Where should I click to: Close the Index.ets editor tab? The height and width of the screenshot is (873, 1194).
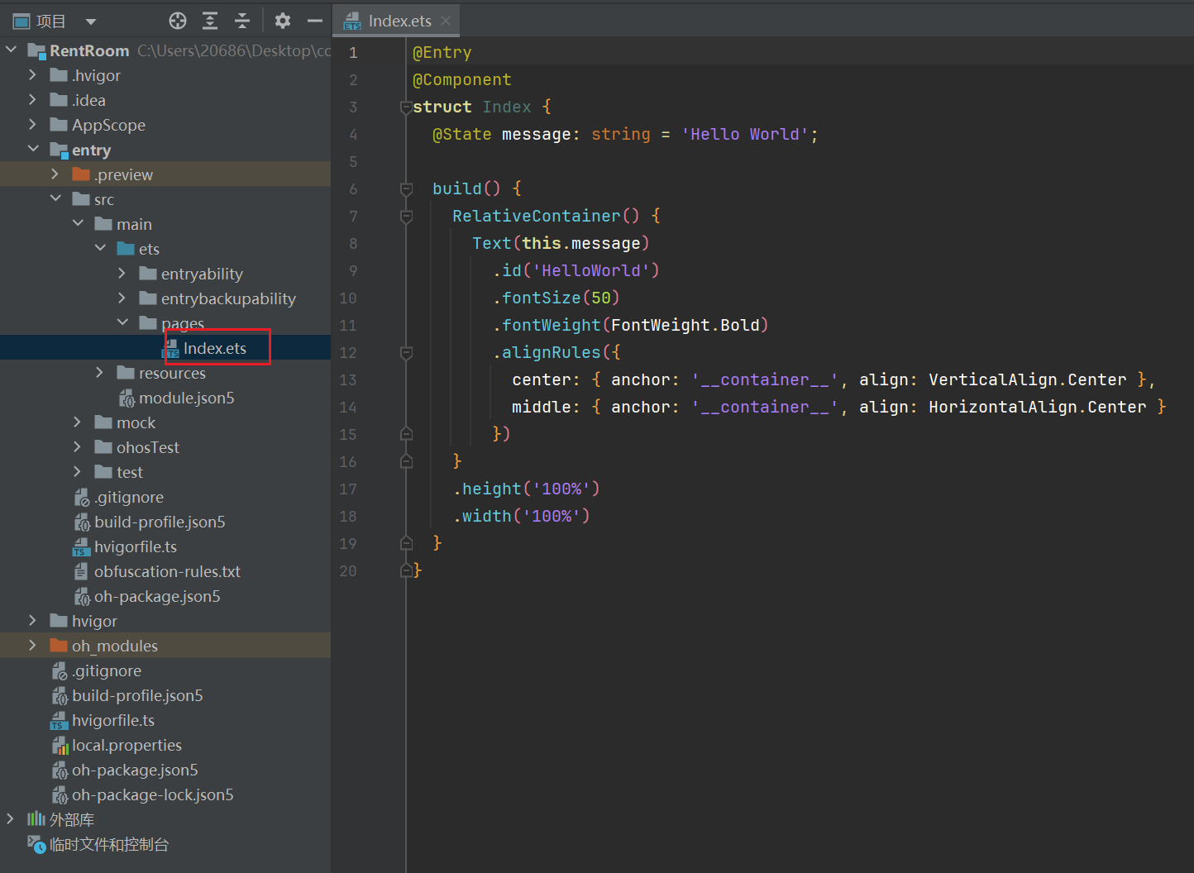point(446,21)
